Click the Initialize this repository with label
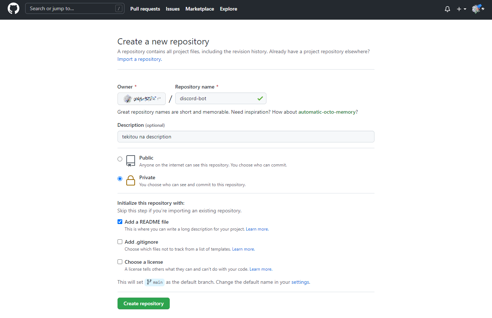This screenshot has width=492, height=318. point(151,203)
